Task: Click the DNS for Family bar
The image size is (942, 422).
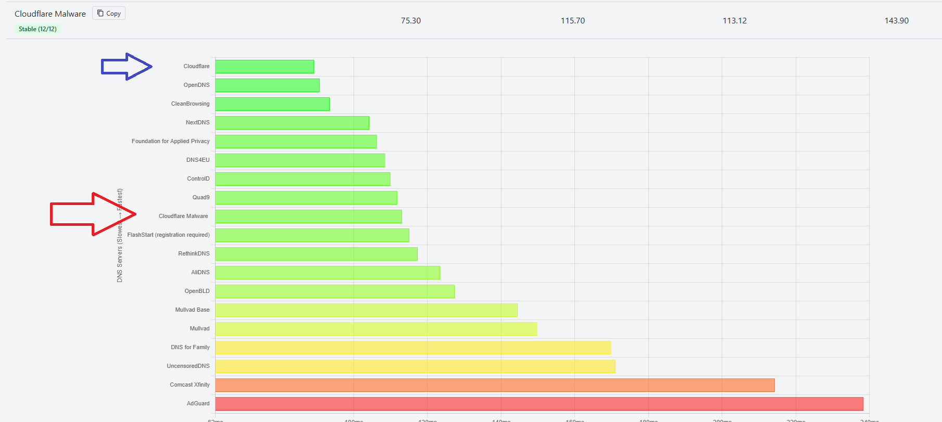Action: 413,348
